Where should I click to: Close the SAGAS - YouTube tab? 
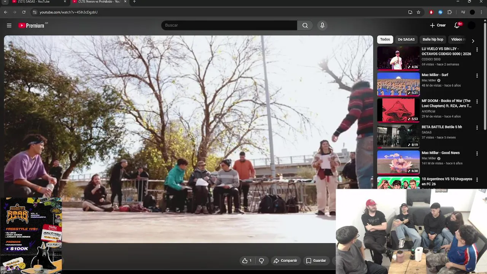[x=65, y=2]
